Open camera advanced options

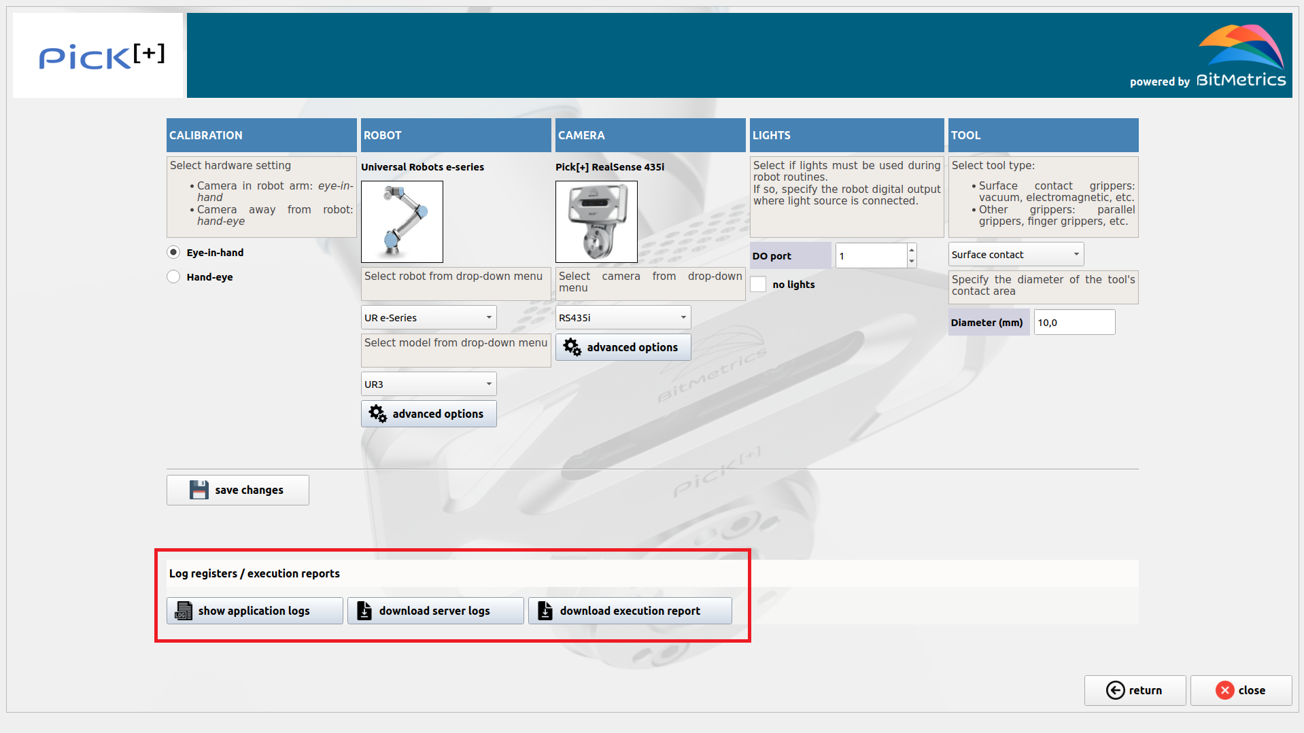coord(623,348)
